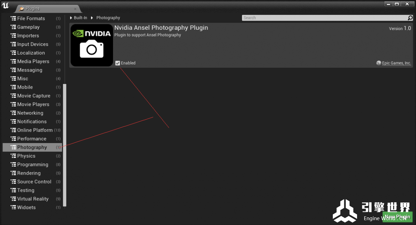
Task: Select the Online Platform category
Action: pos(32,130)
